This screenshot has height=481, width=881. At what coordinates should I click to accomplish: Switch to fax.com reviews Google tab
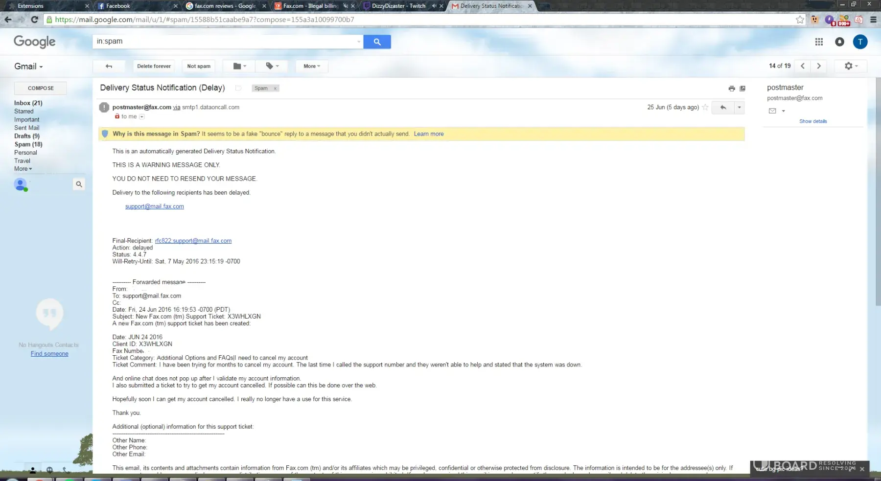[x=225, y=6]
